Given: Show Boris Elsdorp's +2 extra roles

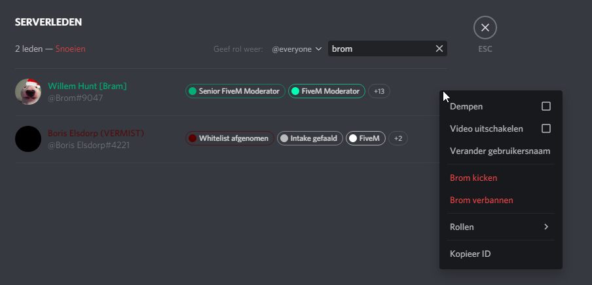Looking at the screenshot, I should (398, 139).
